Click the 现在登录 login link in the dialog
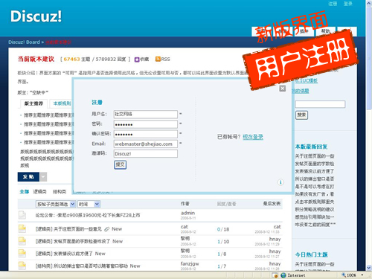The image size is (372, 279). coord(253,137)
